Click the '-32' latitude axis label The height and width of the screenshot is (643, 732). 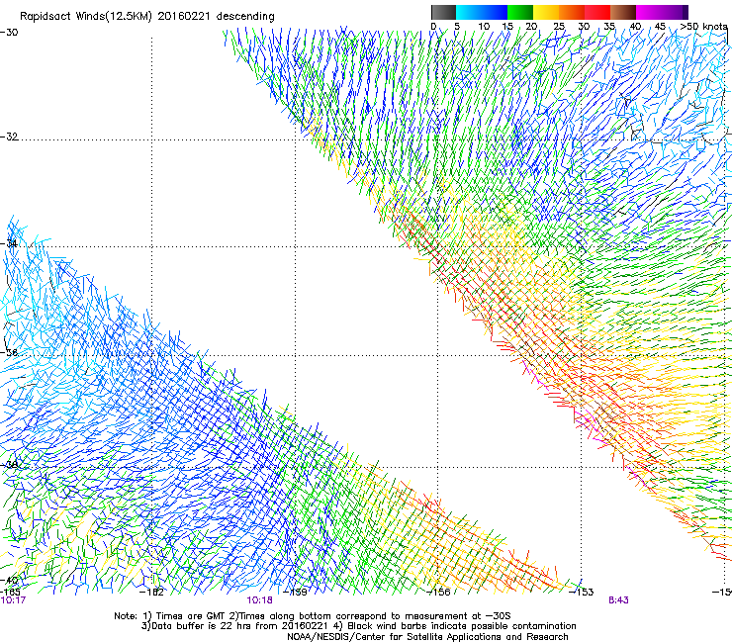point(9,137)
